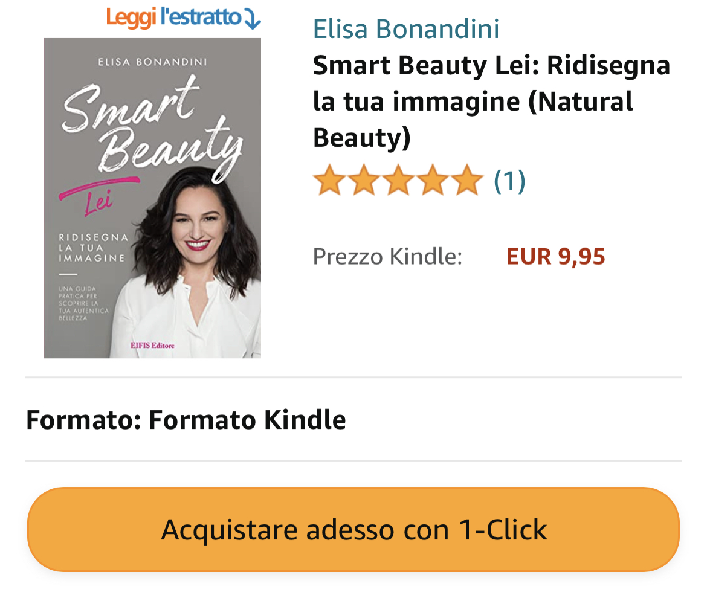Click the pink Lei script on cover

[99, 202]
